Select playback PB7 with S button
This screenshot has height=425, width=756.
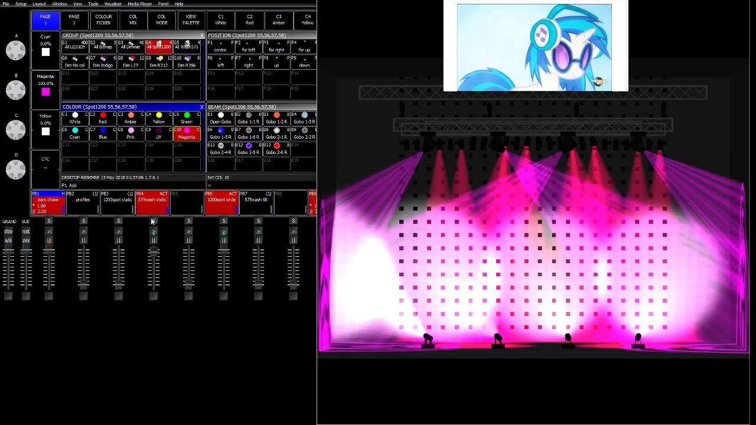pyautogui.click(x=258, y=221)
